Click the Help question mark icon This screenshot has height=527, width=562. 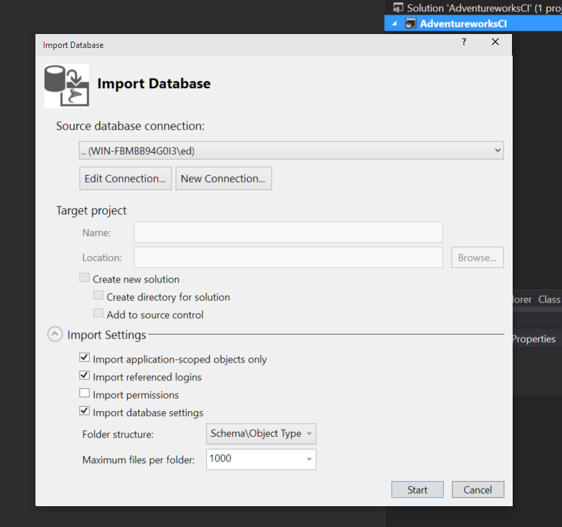[463, 42]
